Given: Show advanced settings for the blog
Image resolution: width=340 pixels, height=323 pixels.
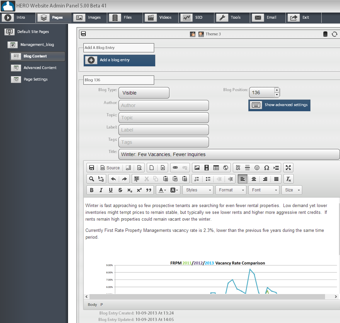Looking at the screenshot, I should 279,105.
